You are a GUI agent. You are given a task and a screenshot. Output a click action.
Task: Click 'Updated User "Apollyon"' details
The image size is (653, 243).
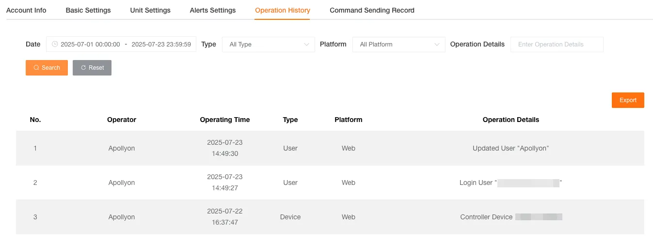[x=511, y=148]
